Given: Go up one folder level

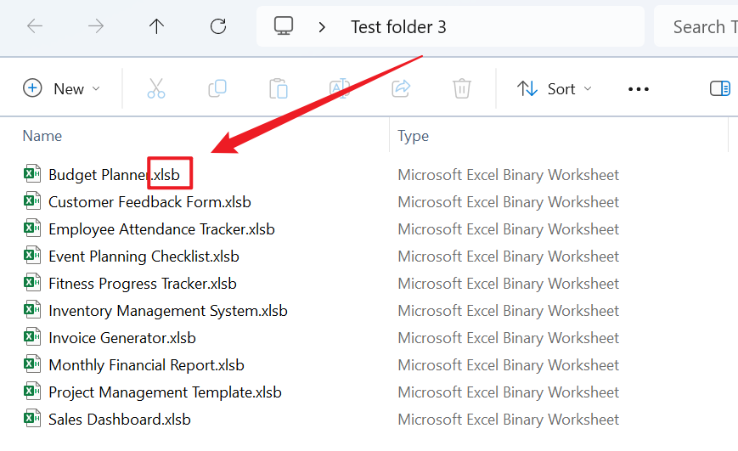Looking at the screenshot, I should [156, 26].
